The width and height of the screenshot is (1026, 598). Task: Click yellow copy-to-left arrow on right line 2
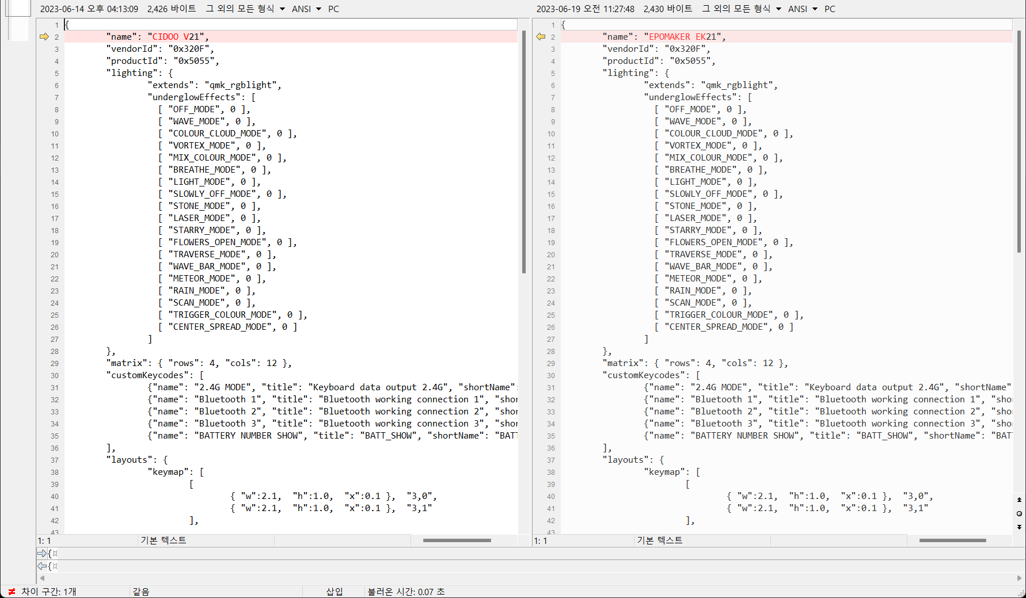pyautogui.click(x=540, y=37)
